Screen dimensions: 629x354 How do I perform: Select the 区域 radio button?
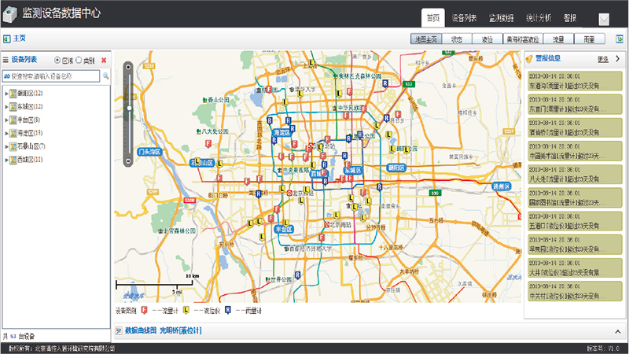click(57, 60)
